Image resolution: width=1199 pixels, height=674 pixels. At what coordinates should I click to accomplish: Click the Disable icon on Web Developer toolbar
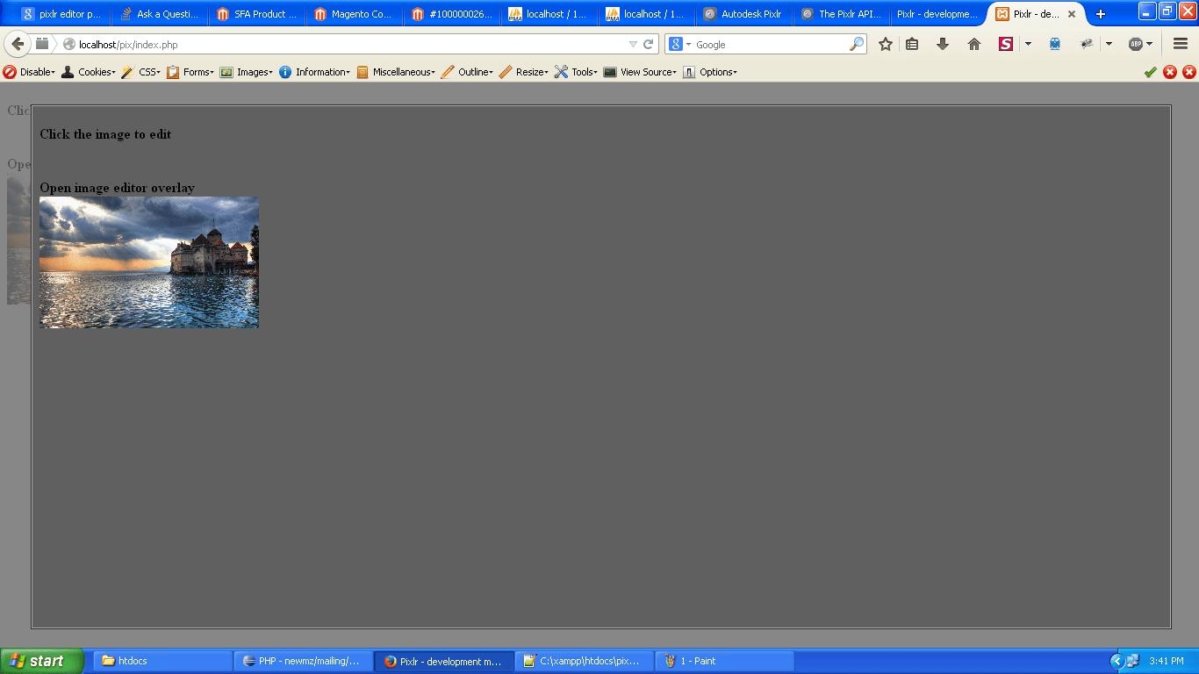9,72
